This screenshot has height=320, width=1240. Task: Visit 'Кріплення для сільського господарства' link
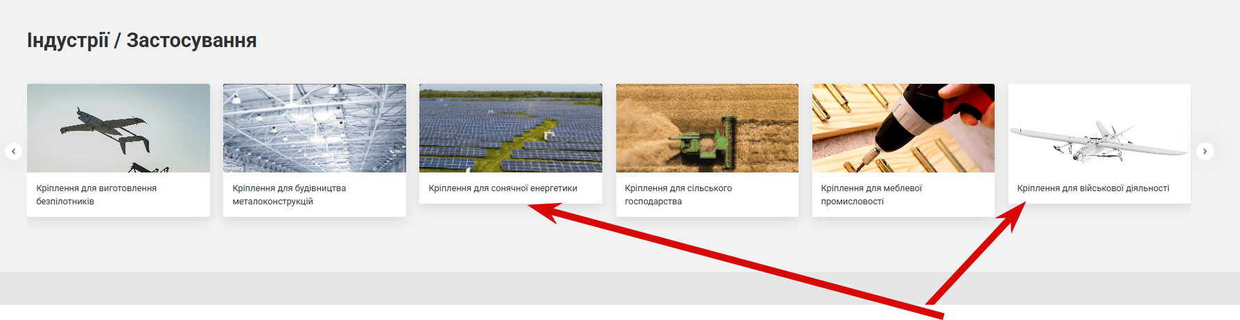point(678,195)
